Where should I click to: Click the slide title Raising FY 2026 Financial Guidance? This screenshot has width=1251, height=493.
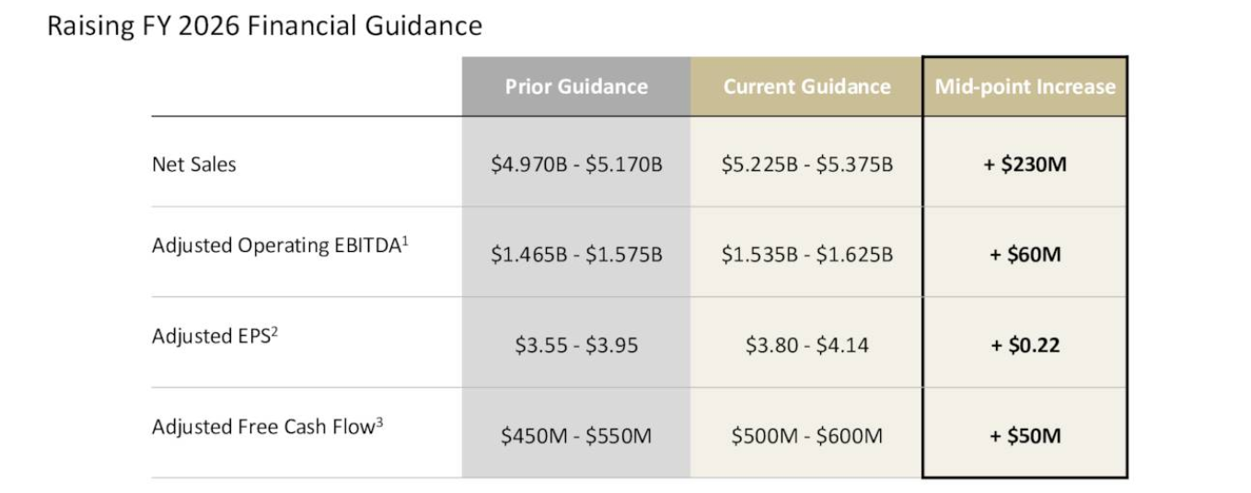(x=264, y=25)
